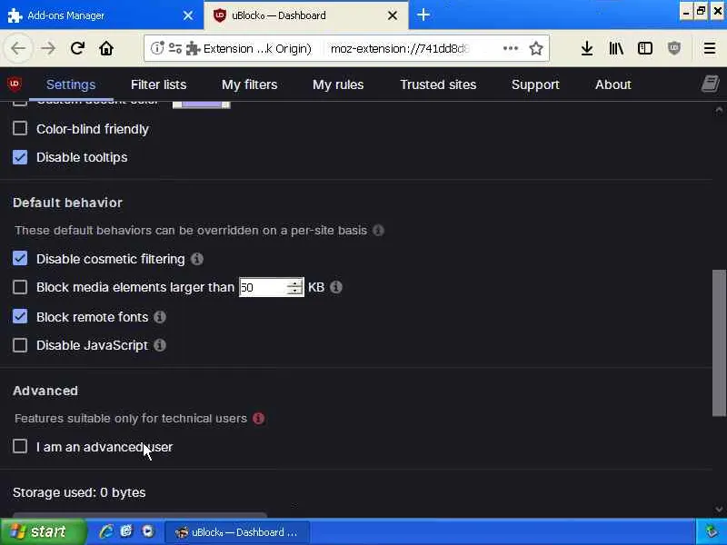
Task: Click the uBlock Origin shield logo in dashboard
Action: tap(15, 84)
